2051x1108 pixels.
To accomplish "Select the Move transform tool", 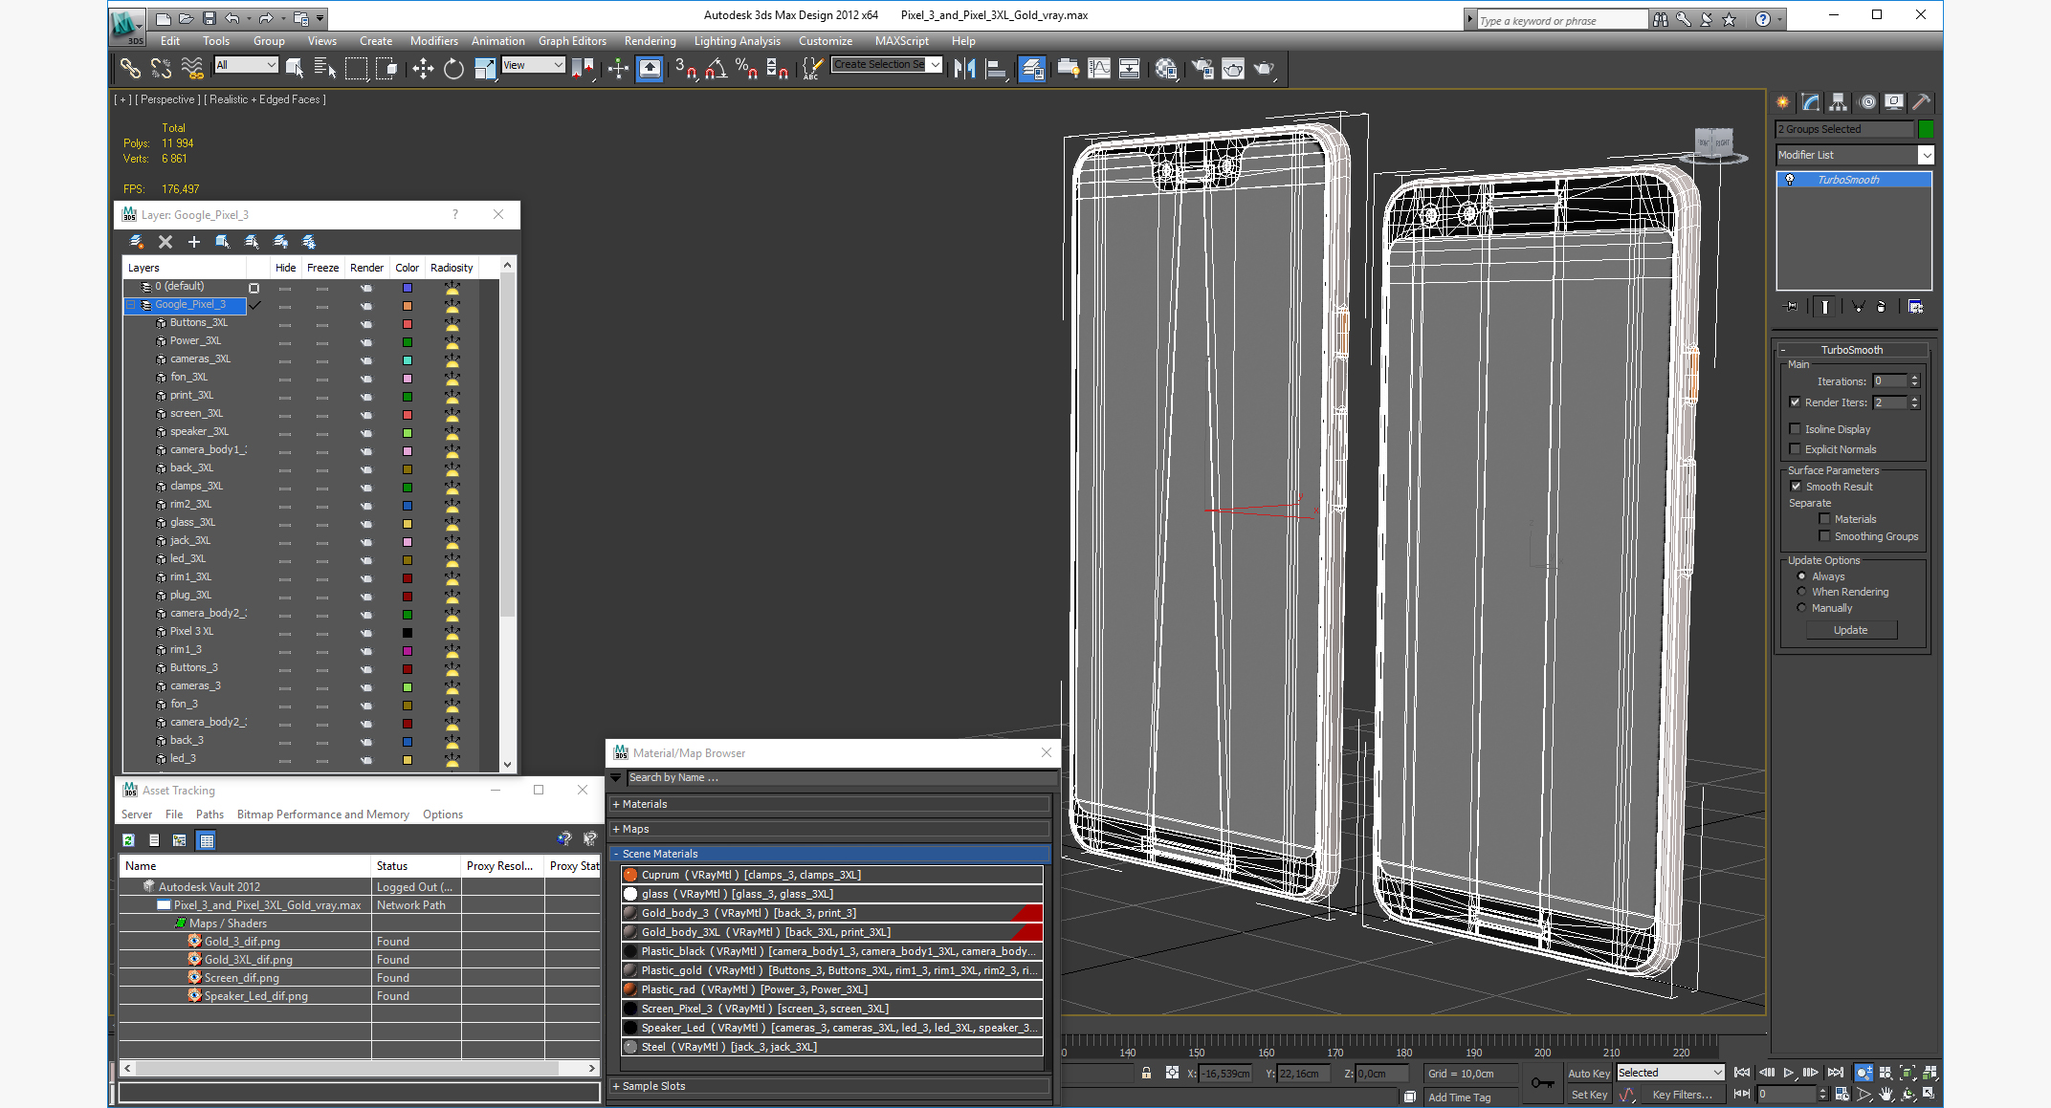I will [x=422, y=69].
